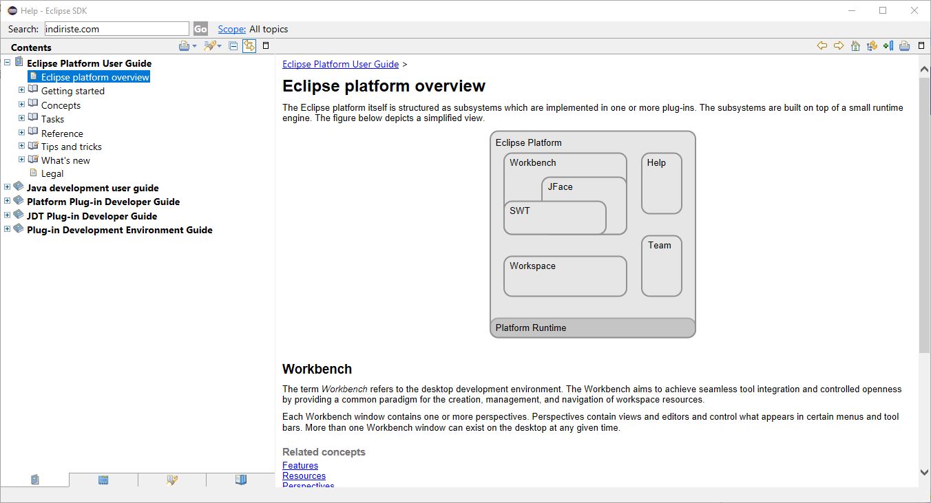Open the print topics dropdown arrow
Viewport: 931px width, 503px height.
[195, 47]
